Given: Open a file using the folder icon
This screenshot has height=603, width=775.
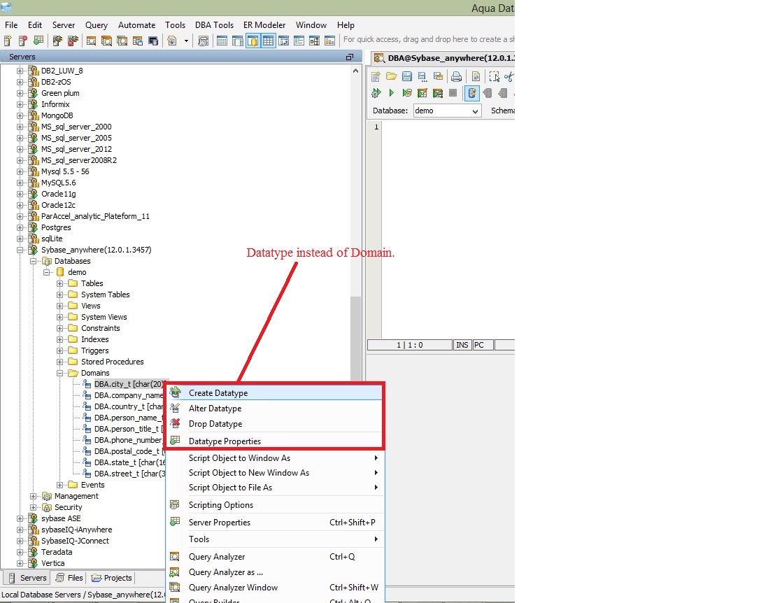Looking at the screenshot, I should click(392, 77).
